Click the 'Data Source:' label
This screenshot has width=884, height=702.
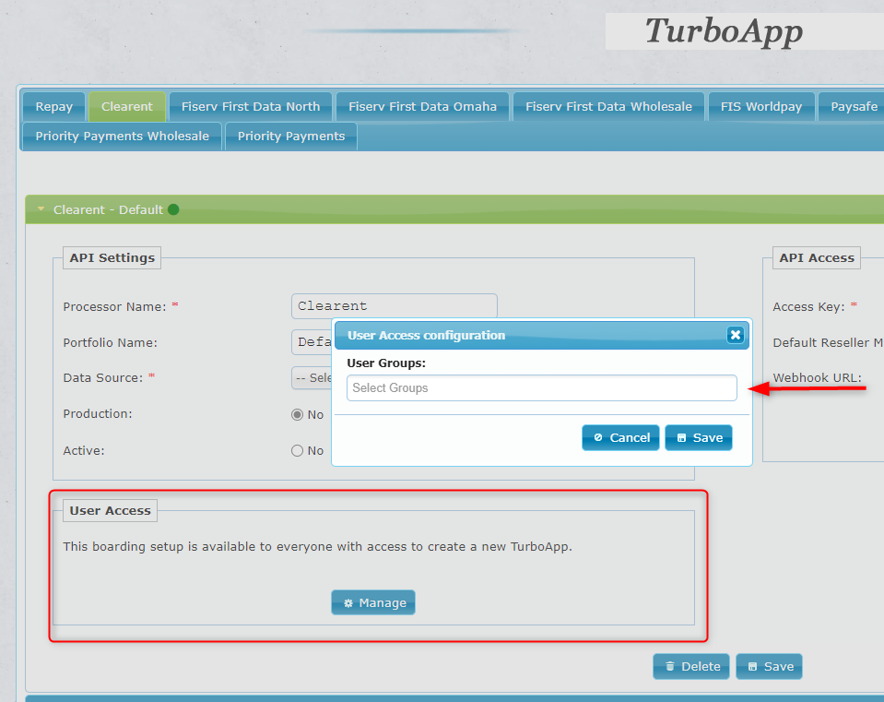102,377
